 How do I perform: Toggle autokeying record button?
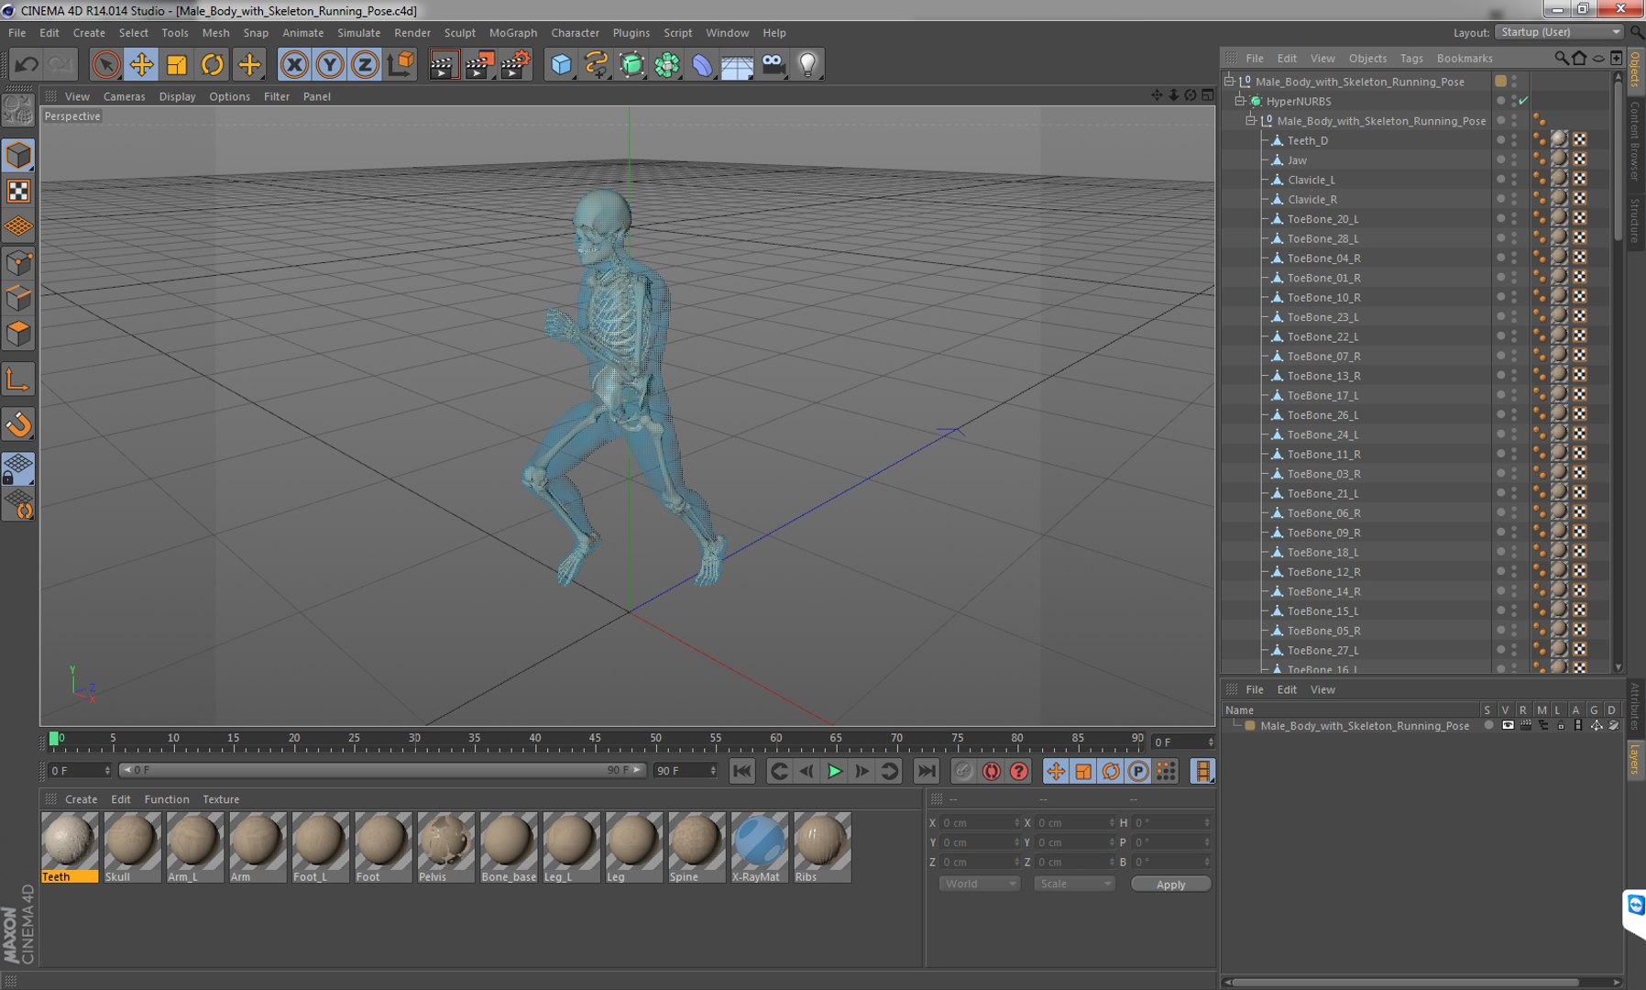coord(991,771)
